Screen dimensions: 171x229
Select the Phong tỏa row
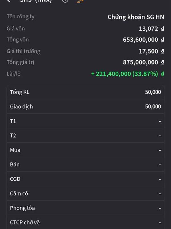85,208
